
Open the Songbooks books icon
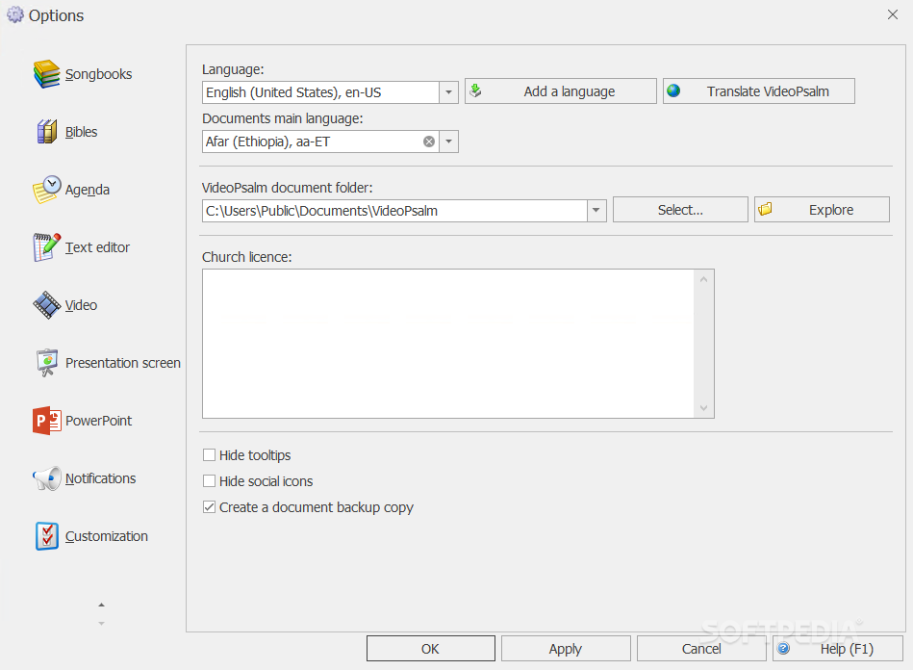46,74
